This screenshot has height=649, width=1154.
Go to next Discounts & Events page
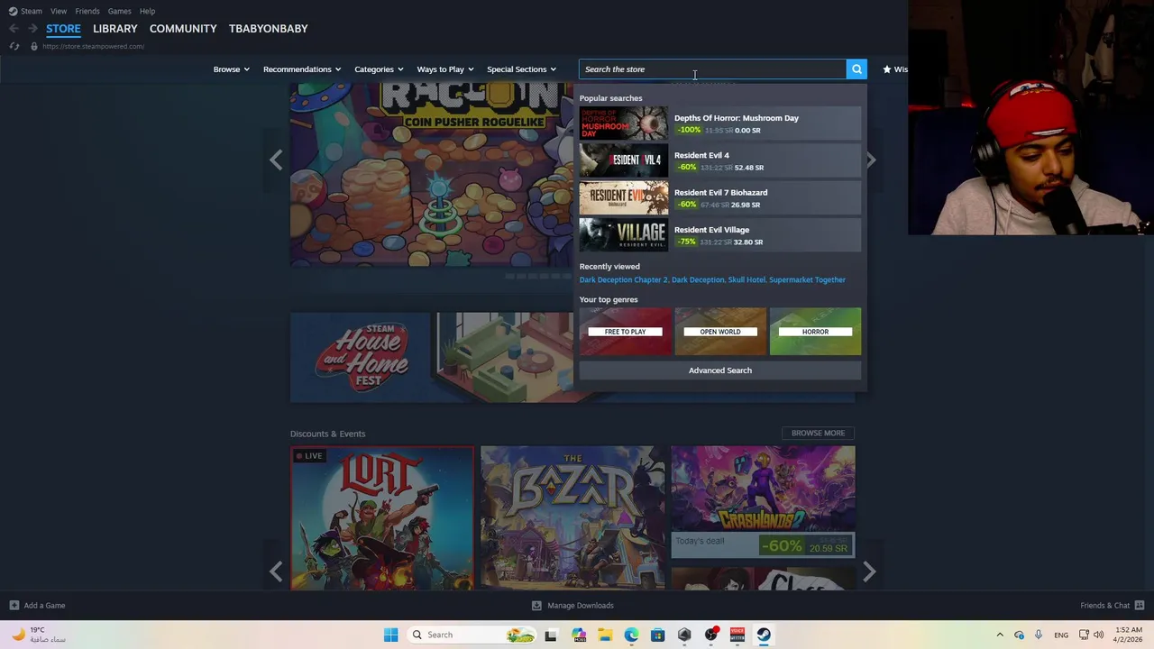(869, 571)
